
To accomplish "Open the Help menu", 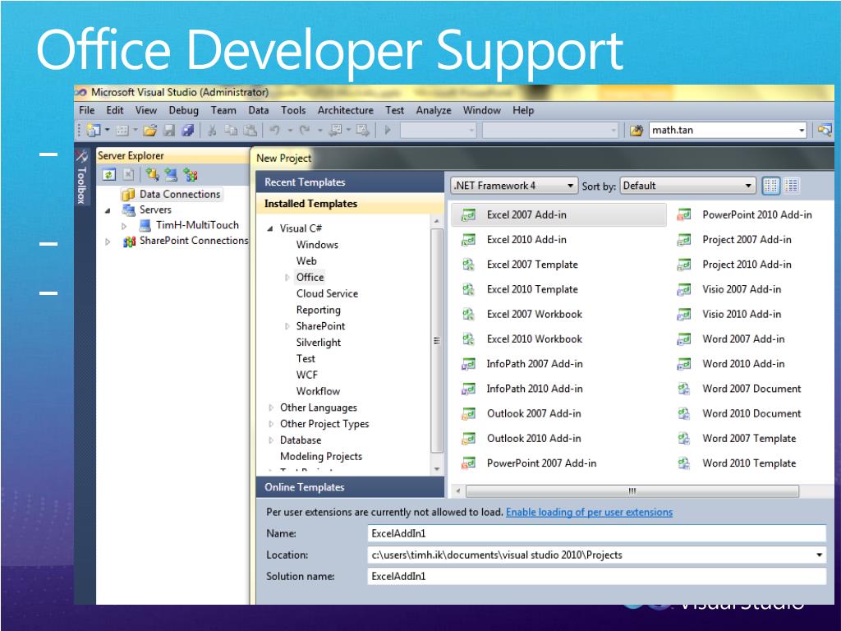I will click(x=523, y=110).
